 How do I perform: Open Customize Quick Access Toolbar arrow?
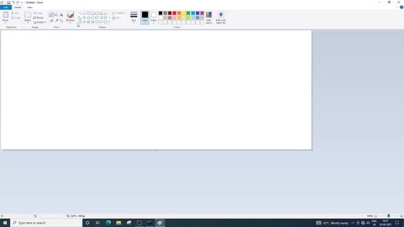pos(22,3)
